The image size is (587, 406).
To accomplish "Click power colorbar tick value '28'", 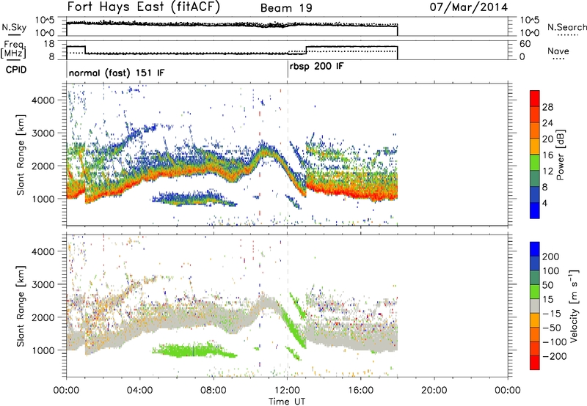I will pos(547,107).
